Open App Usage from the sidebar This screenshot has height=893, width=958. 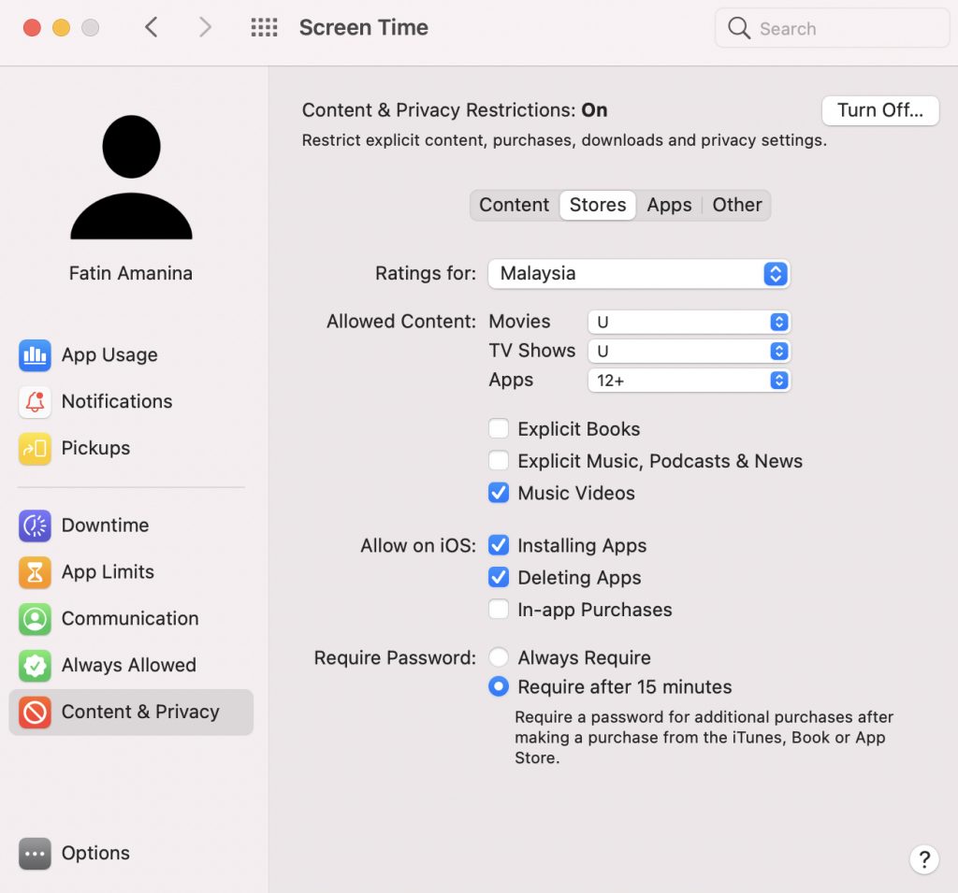(109, 355)
